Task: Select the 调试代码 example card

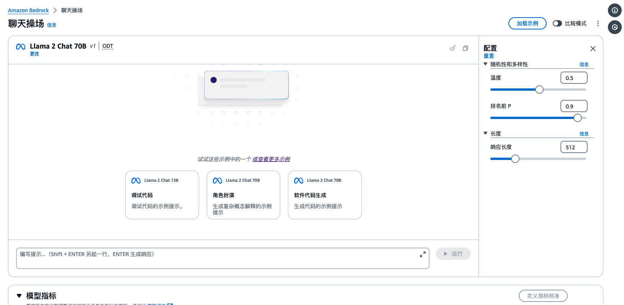Action: (162, 195)
